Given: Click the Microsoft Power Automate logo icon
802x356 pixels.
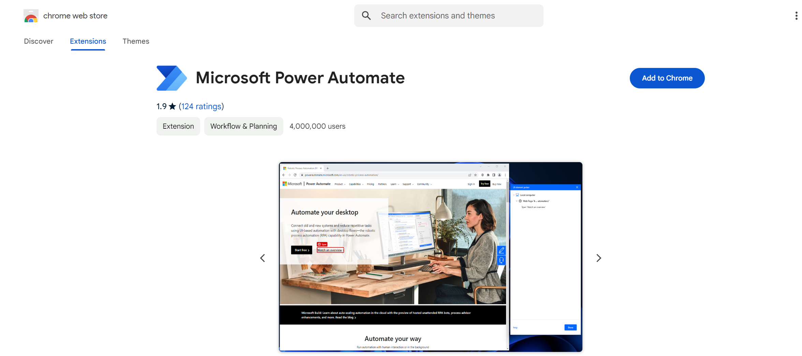Looking at the screenshot, I should pos(172,78).
